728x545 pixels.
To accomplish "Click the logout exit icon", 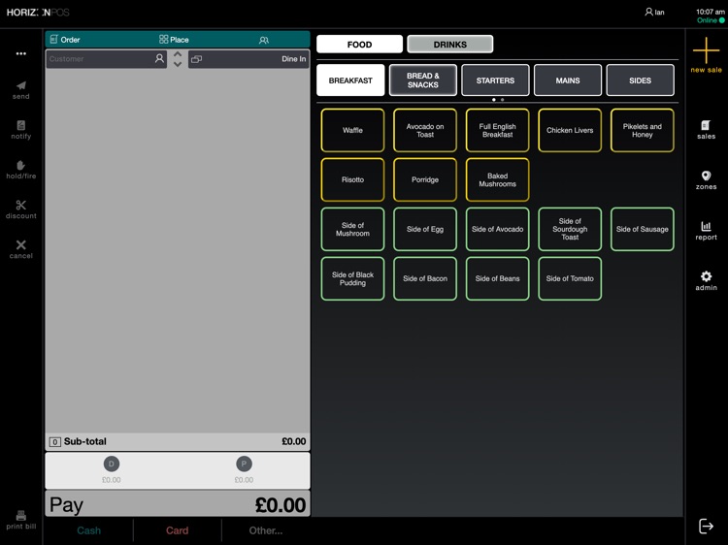I will (706, 526).
